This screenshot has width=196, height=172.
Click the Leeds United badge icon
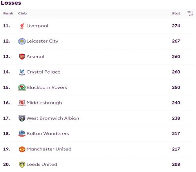(22, 165)
